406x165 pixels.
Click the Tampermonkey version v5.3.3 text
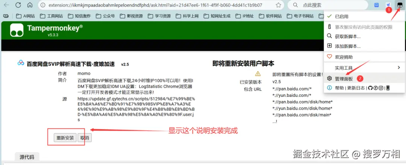pyautogui.click(x=53, y=35)
